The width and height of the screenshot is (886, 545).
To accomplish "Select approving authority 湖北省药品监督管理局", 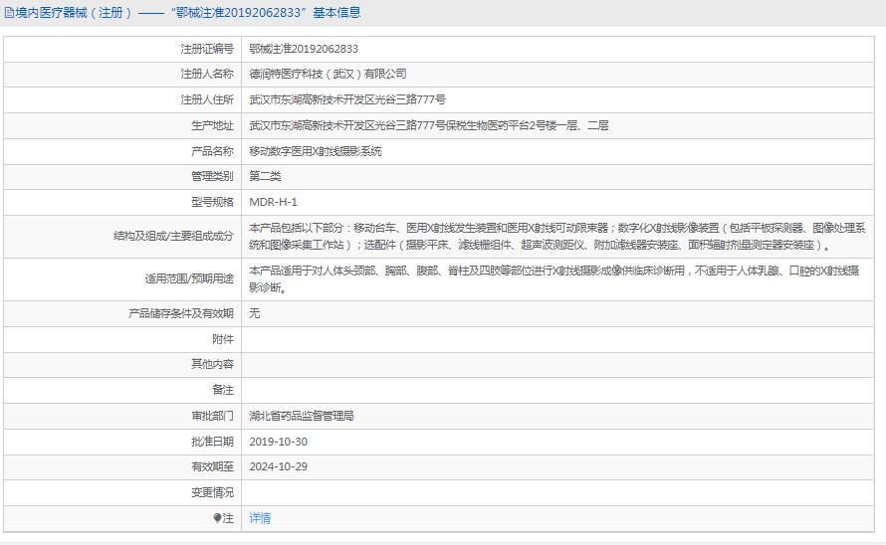I will click(x=302, y=417).
